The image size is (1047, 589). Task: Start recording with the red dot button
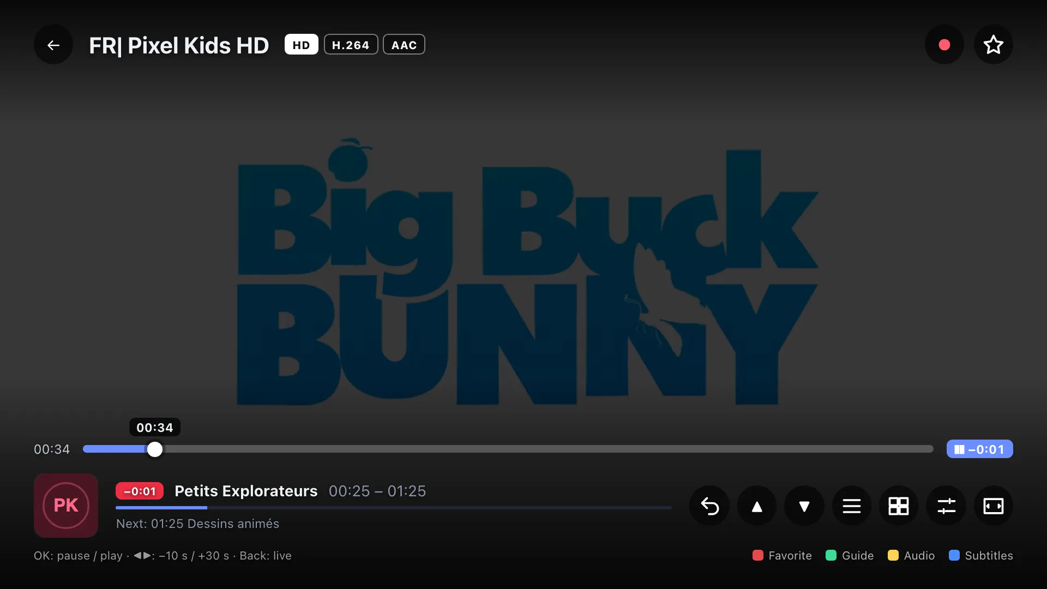click(x=944, y=45)
